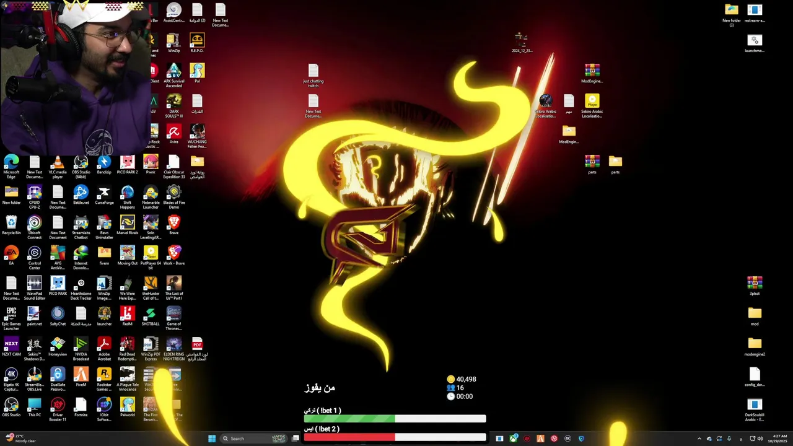
Task: Open the RedM desktop shortcut
Action: pyautogui.click(x=128, y=317)
